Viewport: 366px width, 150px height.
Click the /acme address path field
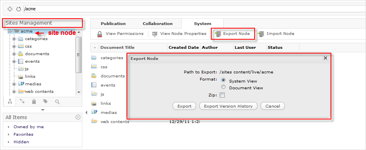click(x=195, y=9)
